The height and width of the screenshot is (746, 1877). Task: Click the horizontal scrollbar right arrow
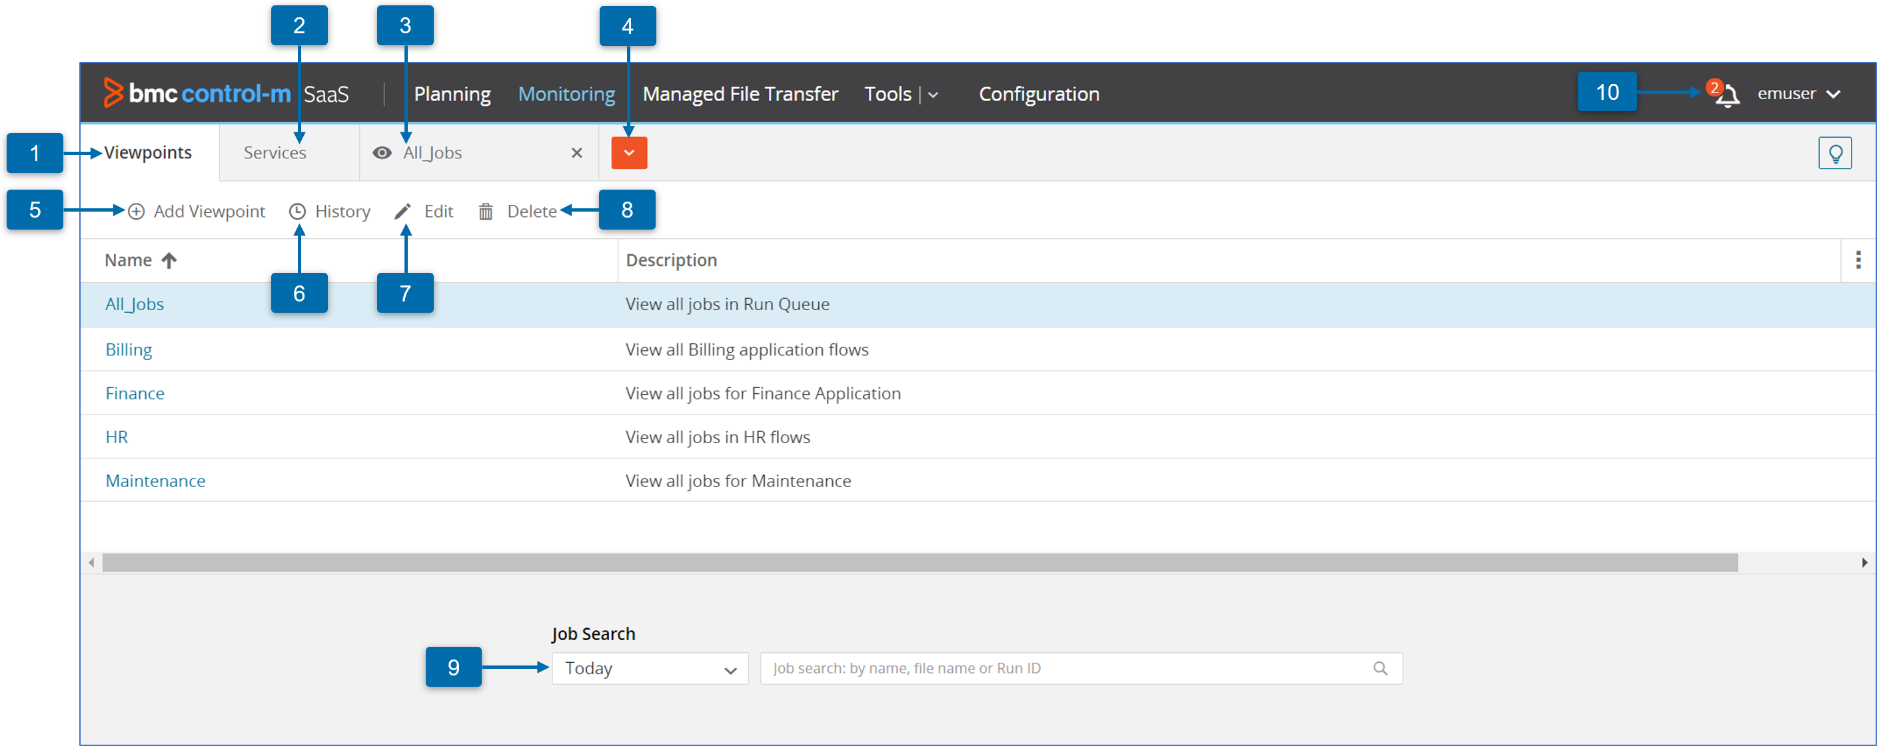(1864, 562)
